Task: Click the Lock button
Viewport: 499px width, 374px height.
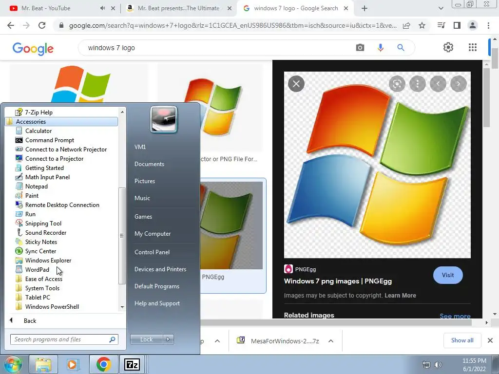Action: click(146, 339)
